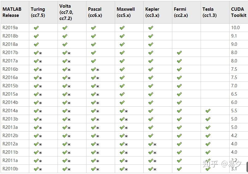Click the Tesla checkmark in the R2014a row
Viewport: 248px width, 174px height.
pos(208,111)
